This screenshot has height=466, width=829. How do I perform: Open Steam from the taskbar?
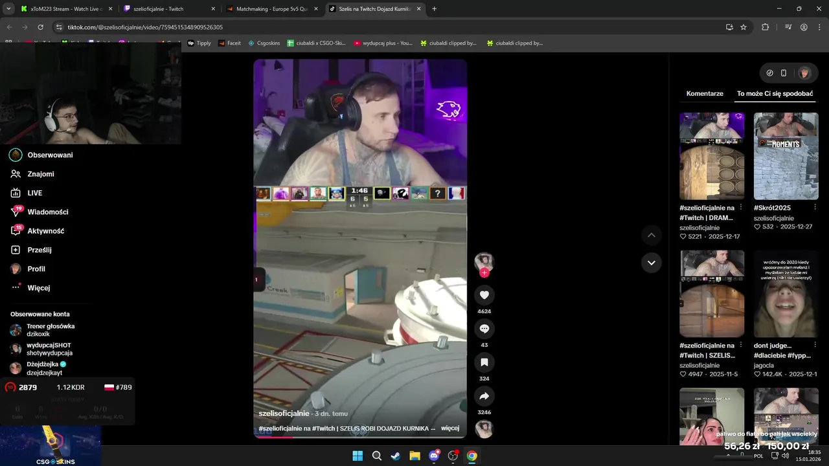point(395,456)
